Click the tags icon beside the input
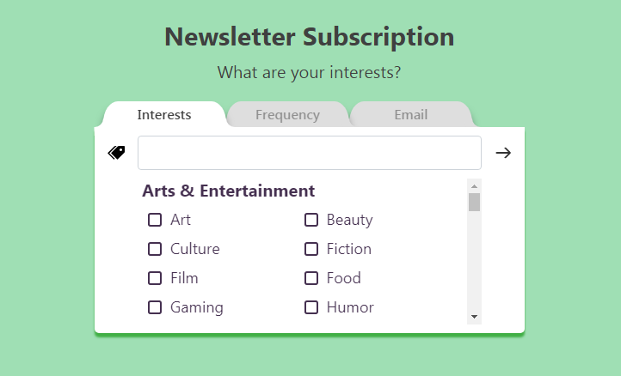The height and width of the screenshot is (376, 621). [116, 153]
